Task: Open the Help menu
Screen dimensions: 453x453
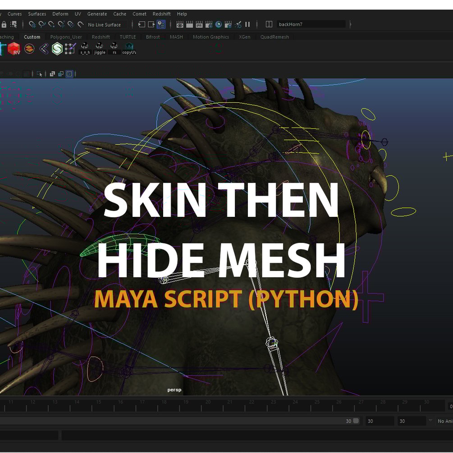Action: (182, 14)
